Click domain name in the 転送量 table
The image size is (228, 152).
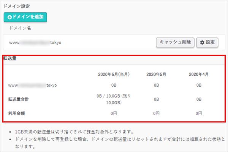click(x=32, y=85)
